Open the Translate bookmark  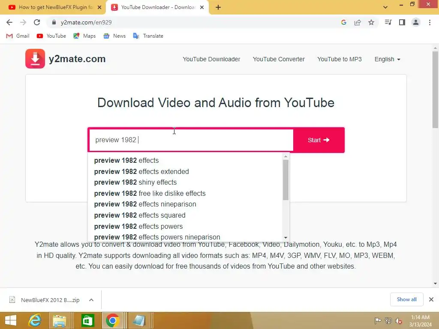click(148, 36)
